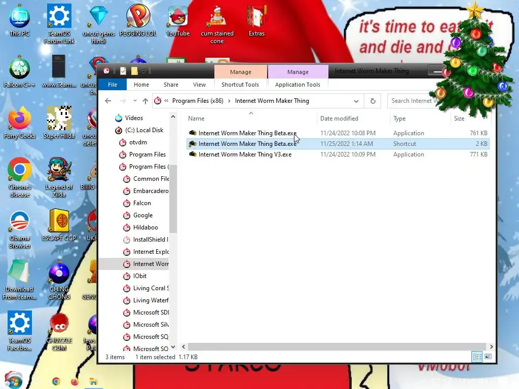Open the Extras desktop icon
This screenshot has width=519, height=389.
click(x=256, y=20)
